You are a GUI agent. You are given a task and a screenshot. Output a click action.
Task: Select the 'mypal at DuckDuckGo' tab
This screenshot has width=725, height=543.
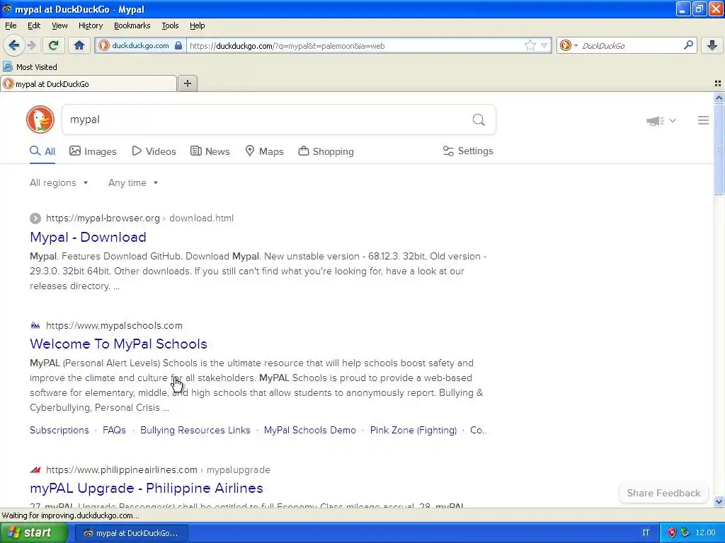pos(89,83)
